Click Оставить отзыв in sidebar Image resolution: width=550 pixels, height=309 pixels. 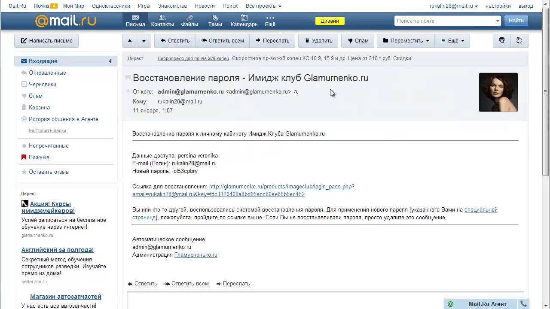pos(49,172)
